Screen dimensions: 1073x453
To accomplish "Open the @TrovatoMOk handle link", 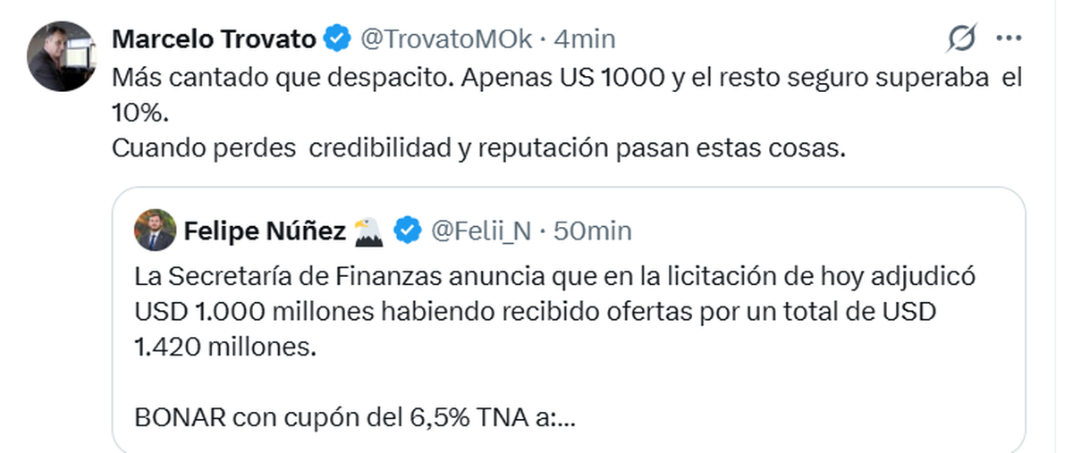I will (446, 39).
